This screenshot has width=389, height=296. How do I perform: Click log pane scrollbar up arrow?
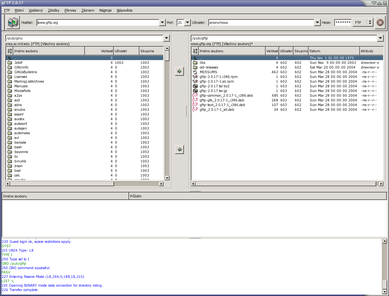point(385,241)
